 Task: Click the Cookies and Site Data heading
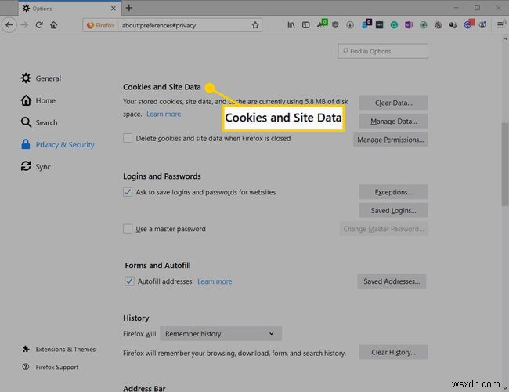coord(161,87)
